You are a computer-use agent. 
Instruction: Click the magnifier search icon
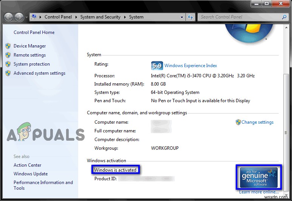pos(284,17)
